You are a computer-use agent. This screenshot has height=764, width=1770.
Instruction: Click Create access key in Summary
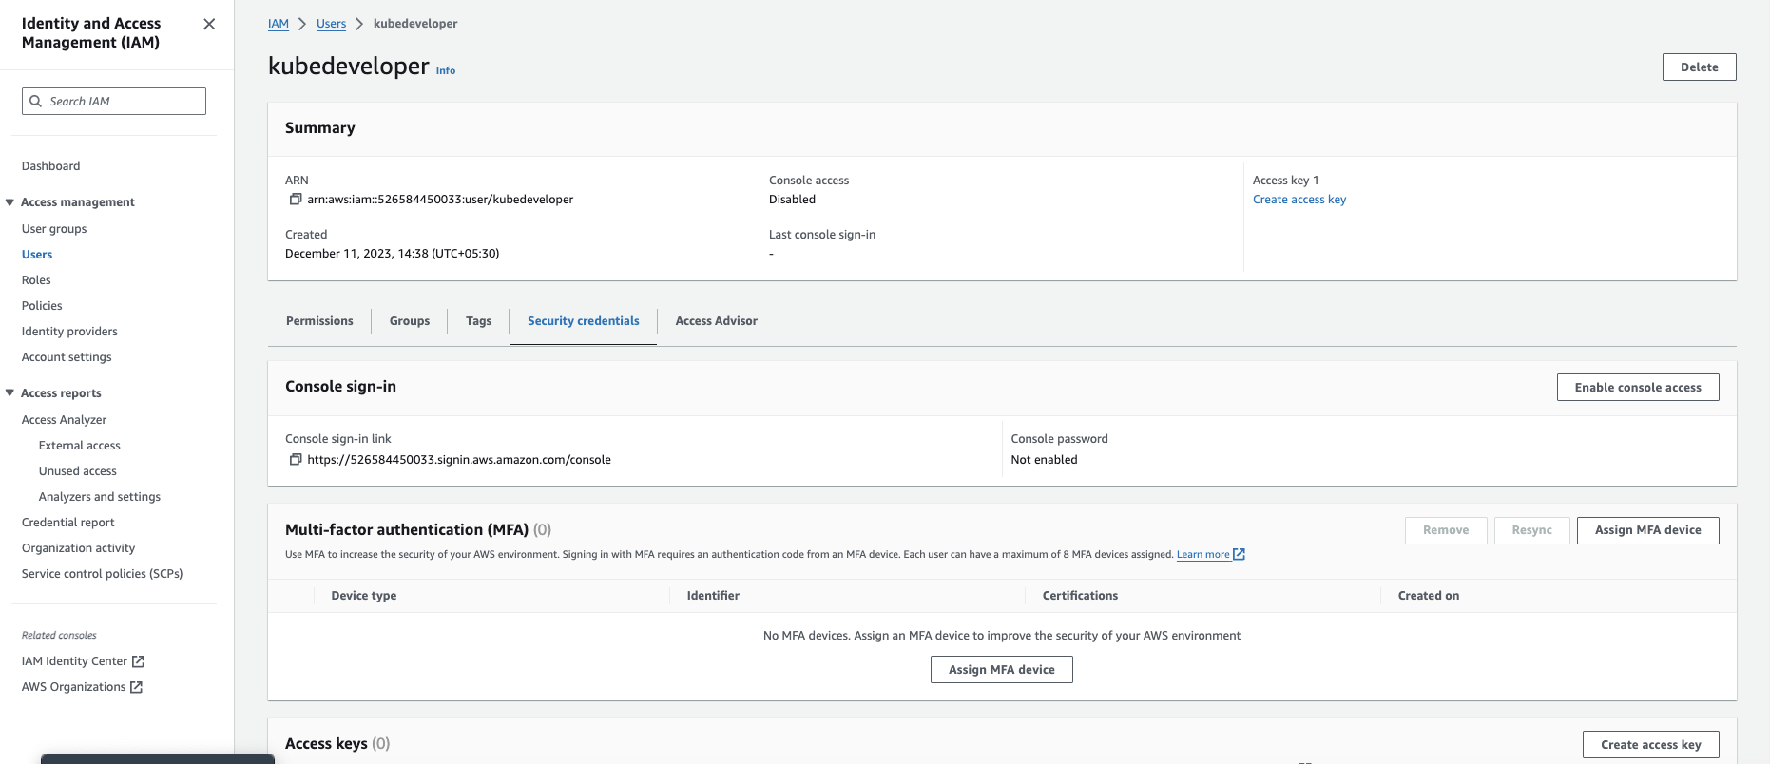point(1299,200)
